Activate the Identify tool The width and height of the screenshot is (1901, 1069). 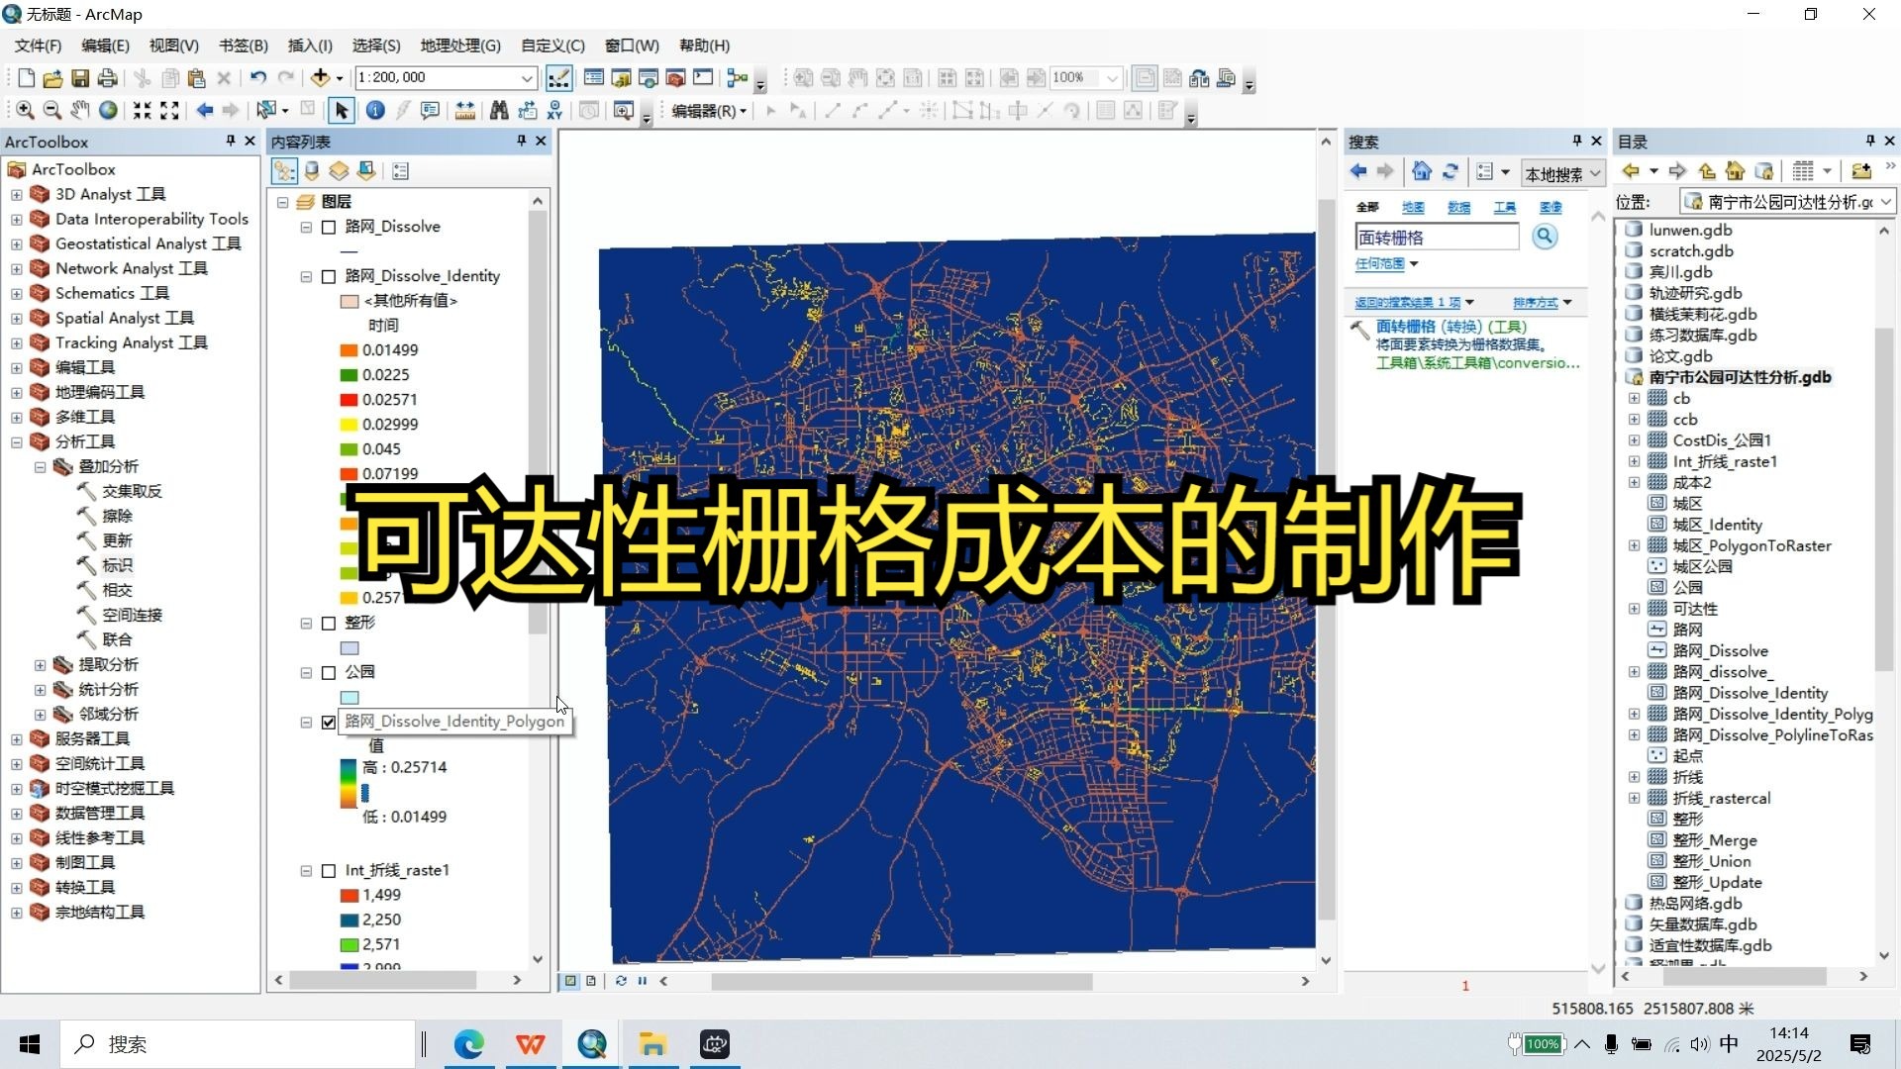[375, 110]
